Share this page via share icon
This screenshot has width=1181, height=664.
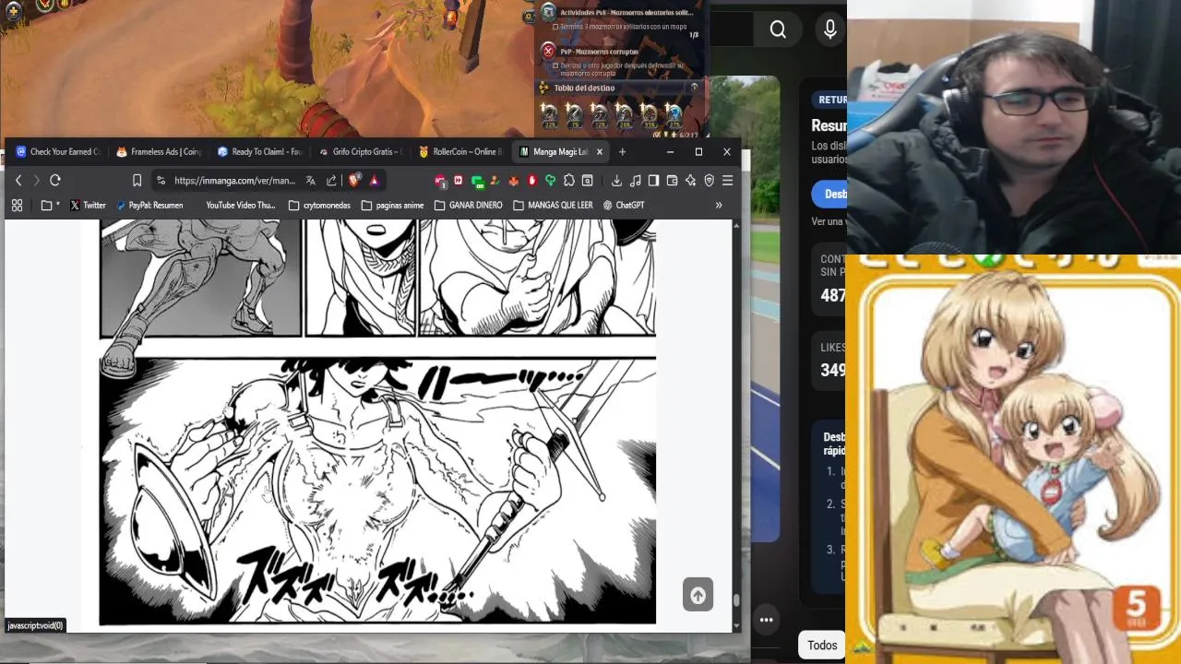332,181
